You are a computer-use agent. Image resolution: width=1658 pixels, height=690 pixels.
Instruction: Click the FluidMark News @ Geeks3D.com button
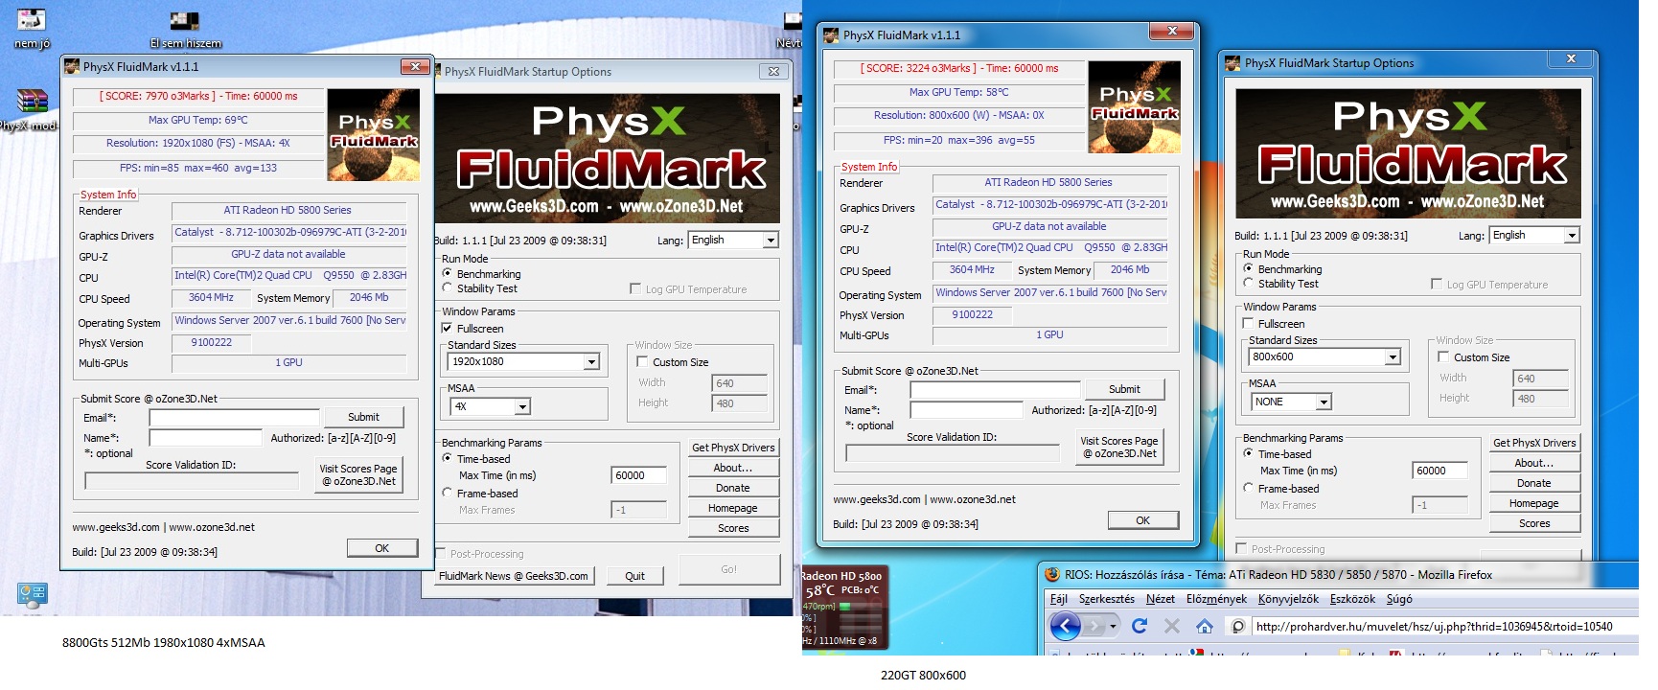click(514, 576)
